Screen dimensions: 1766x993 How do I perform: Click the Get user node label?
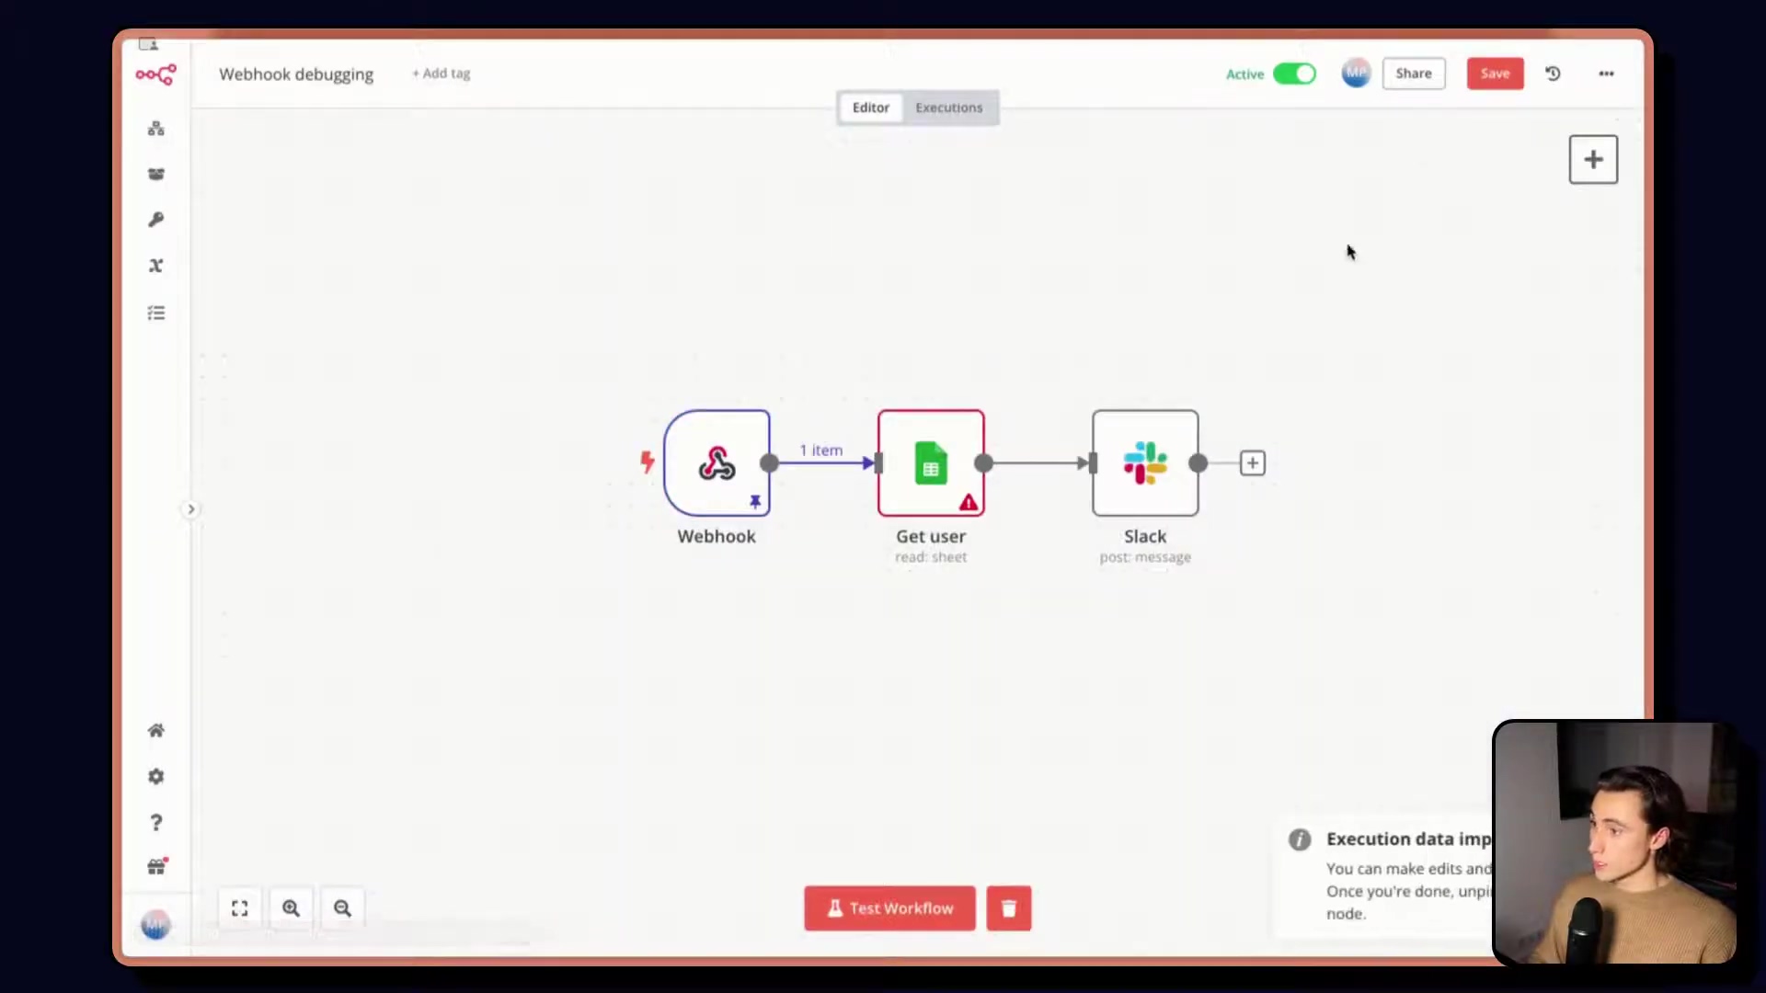tap(931, 537)
